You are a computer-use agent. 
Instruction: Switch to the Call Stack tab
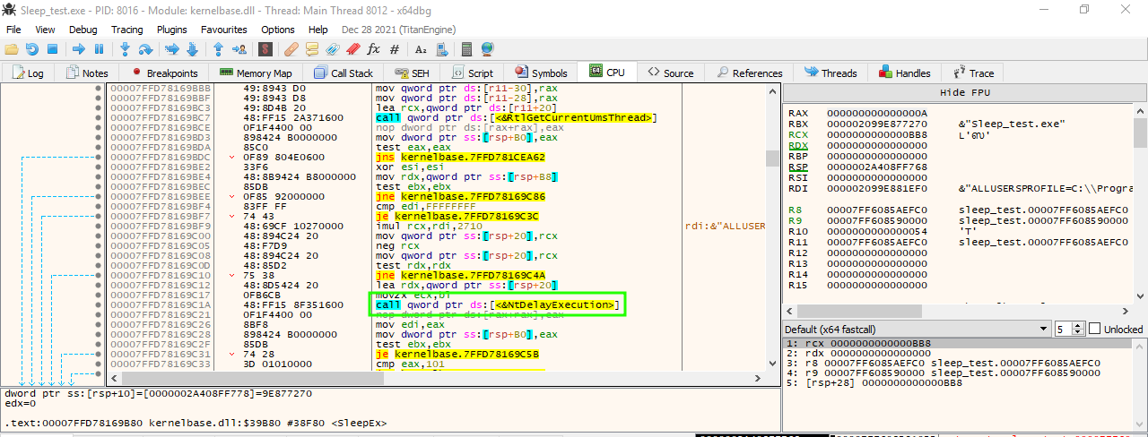click(x=342, y=73)
